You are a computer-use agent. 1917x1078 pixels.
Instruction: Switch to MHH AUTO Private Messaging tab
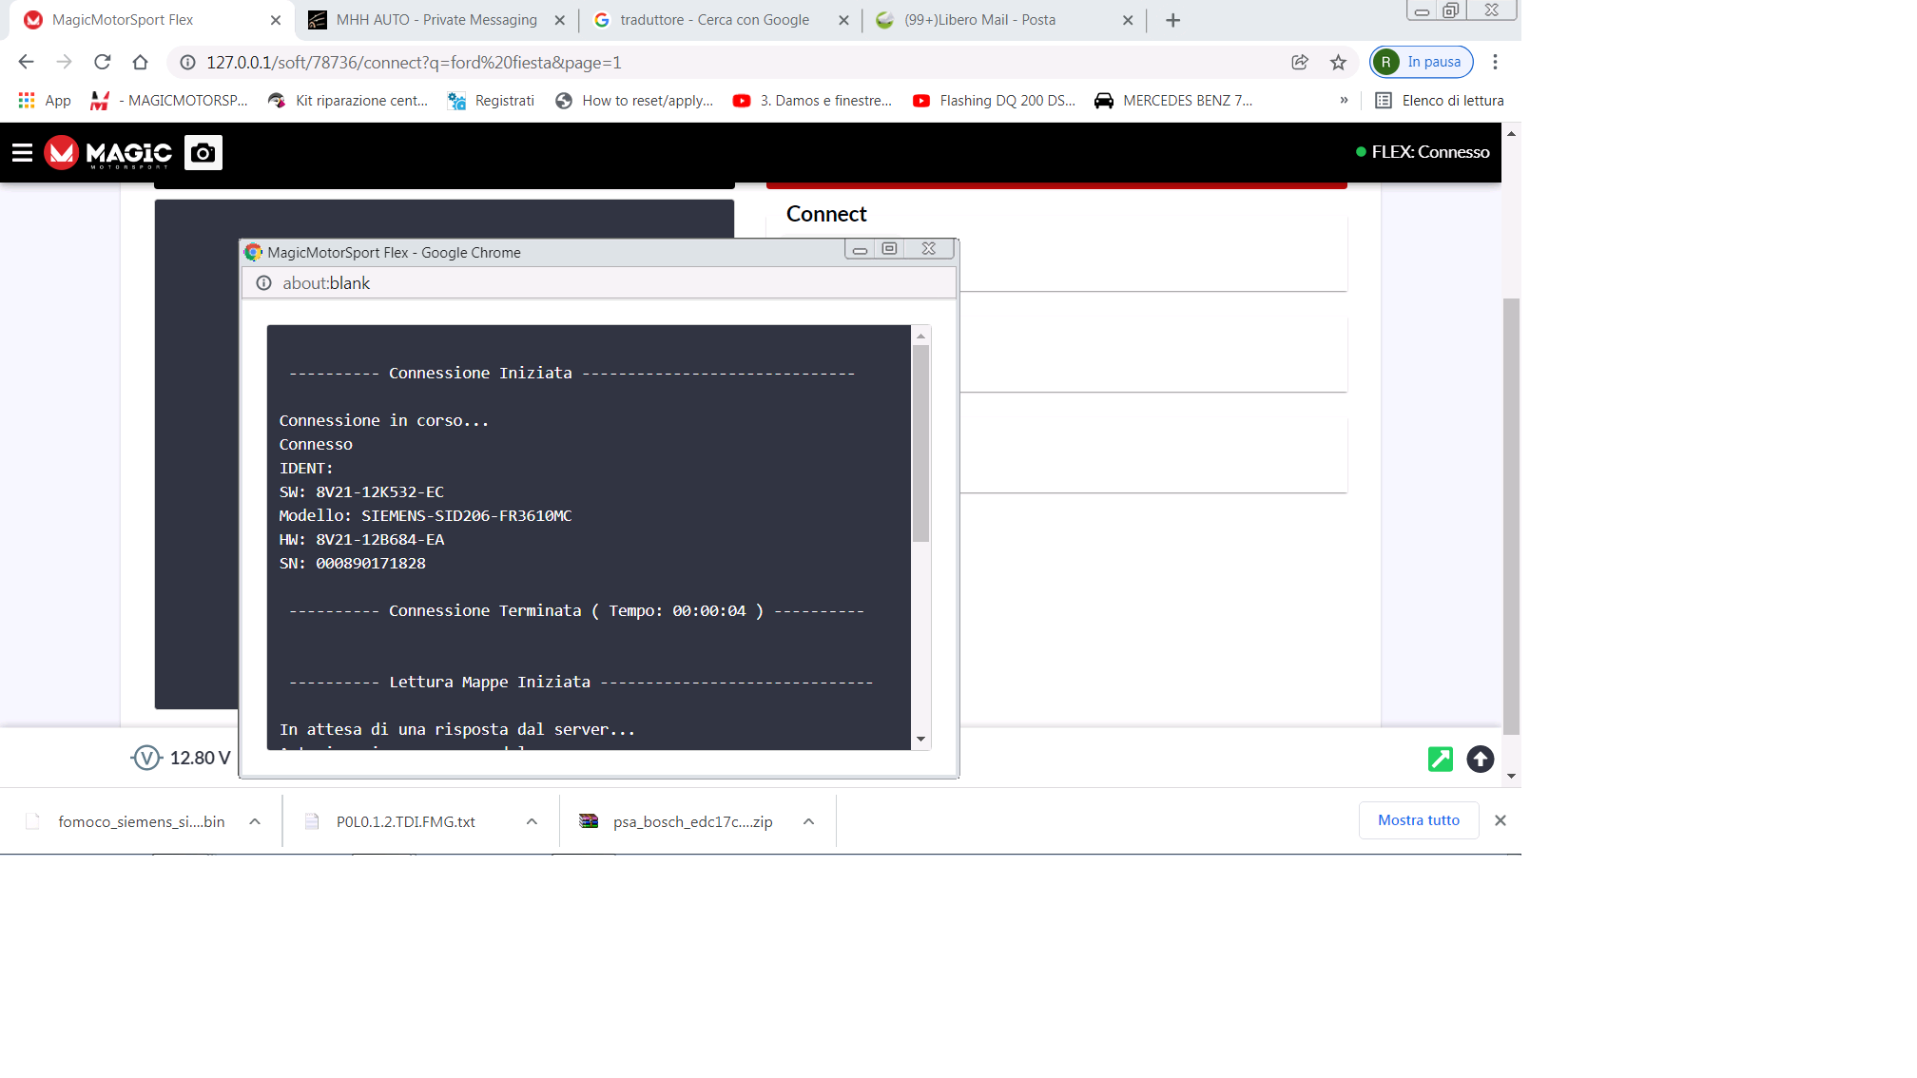click(x=436, y=20)
